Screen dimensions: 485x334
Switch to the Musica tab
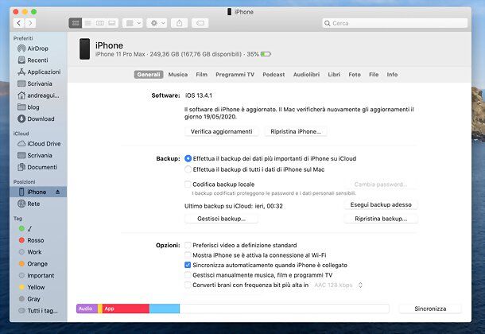click(x=178, y=75)
